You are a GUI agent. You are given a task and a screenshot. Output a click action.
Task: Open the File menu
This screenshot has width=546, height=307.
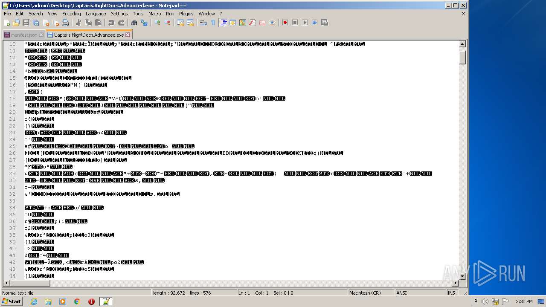(x=7, y=14)
